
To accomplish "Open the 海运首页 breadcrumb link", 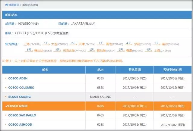I will point(14,5).
